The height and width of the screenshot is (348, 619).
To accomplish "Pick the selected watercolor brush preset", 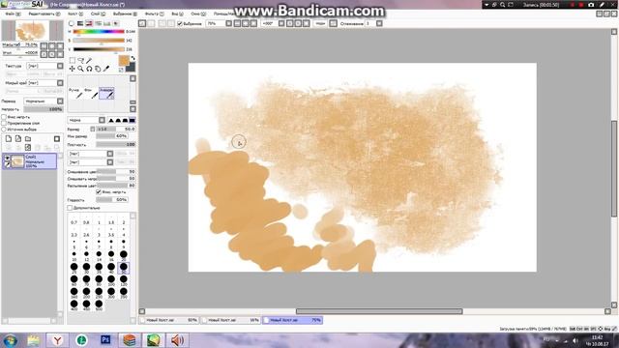I will pyautogui.click(x=106, y=93).
